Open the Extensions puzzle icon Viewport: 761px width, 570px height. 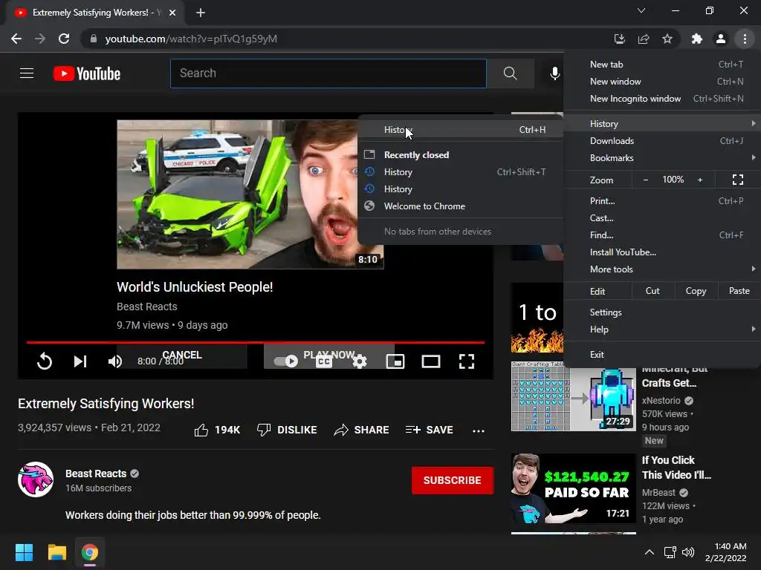tap(697, 39)
